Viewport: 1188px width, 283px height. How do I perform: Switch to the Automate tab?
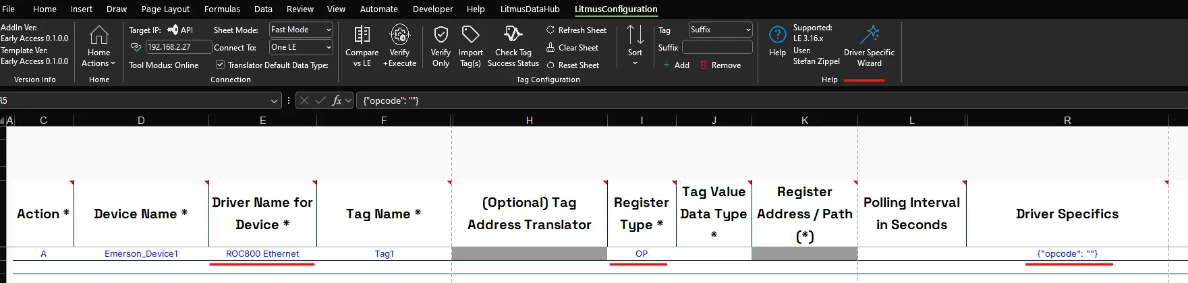tap(378, 9)
